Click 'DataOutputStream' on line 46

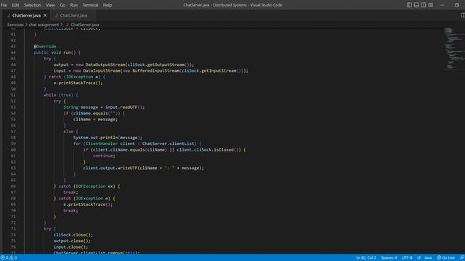pos(105,65)
